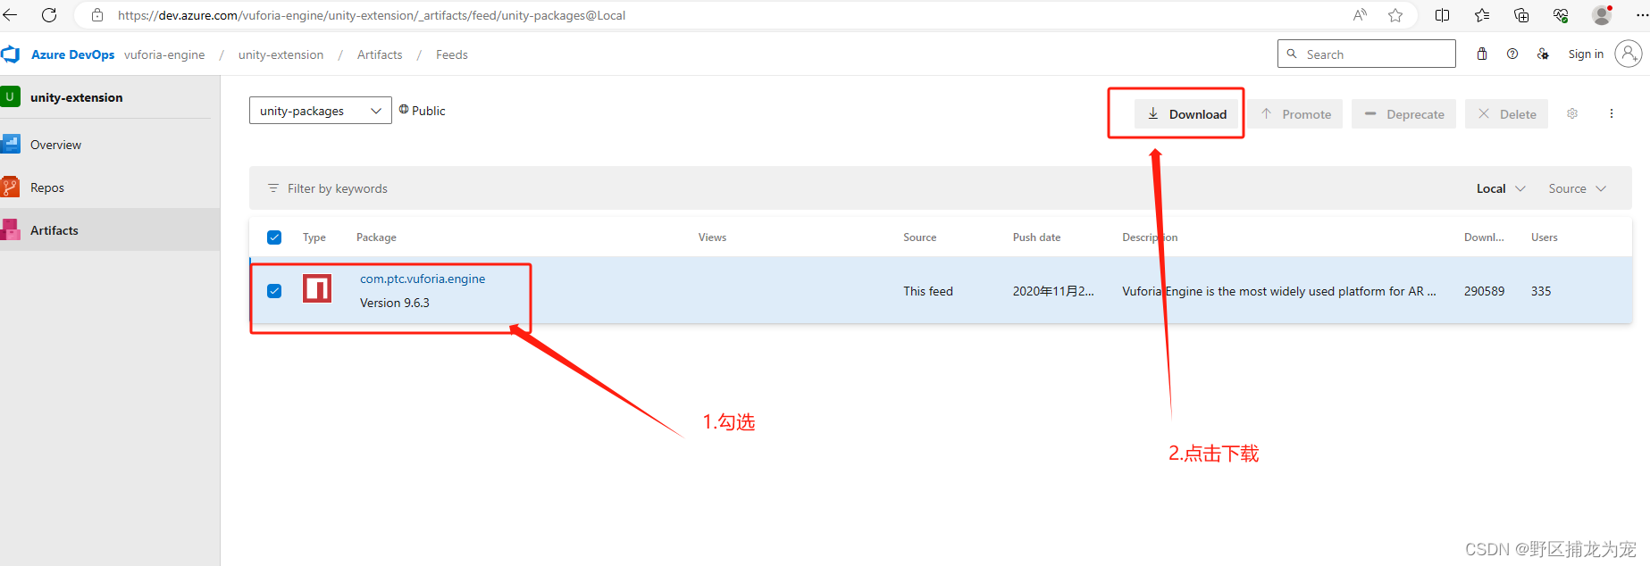The height and width of the screenshot is (566, 1650).
Task: Click the filter icon beside Filter by keywords
Action: tap(273, 188)
